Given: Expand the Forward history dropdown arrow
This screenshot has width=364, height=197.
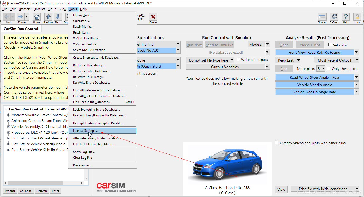Looking at the screenshot, I should pos(27,17).
